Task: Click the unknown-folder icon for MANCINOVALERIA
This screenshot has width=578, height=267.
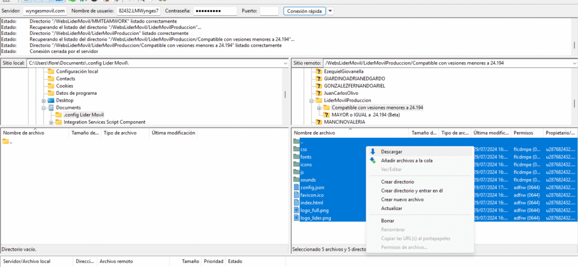Action: (x=318, y=122)
